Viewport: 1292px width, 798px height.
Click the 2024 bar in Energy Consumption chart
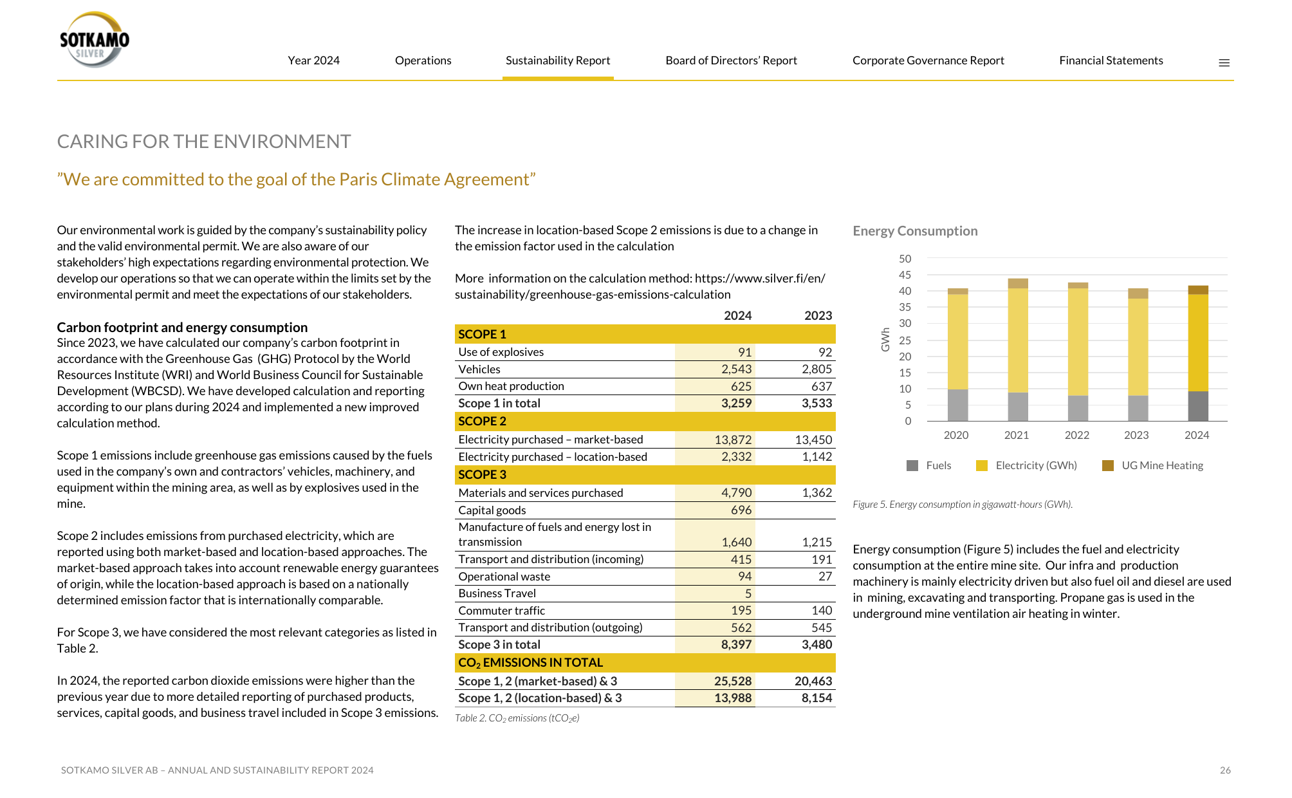pyautogui.click(x=1197, y=353)
